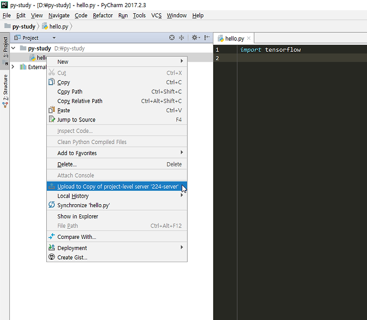367x320 pixels.
Task: Expand the Add to Favorites submenu arrow
Action: pos(181,153)
